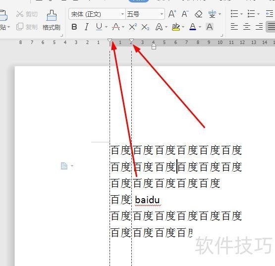
Task: Click the Increase Font Size icon
Action: 172,14
